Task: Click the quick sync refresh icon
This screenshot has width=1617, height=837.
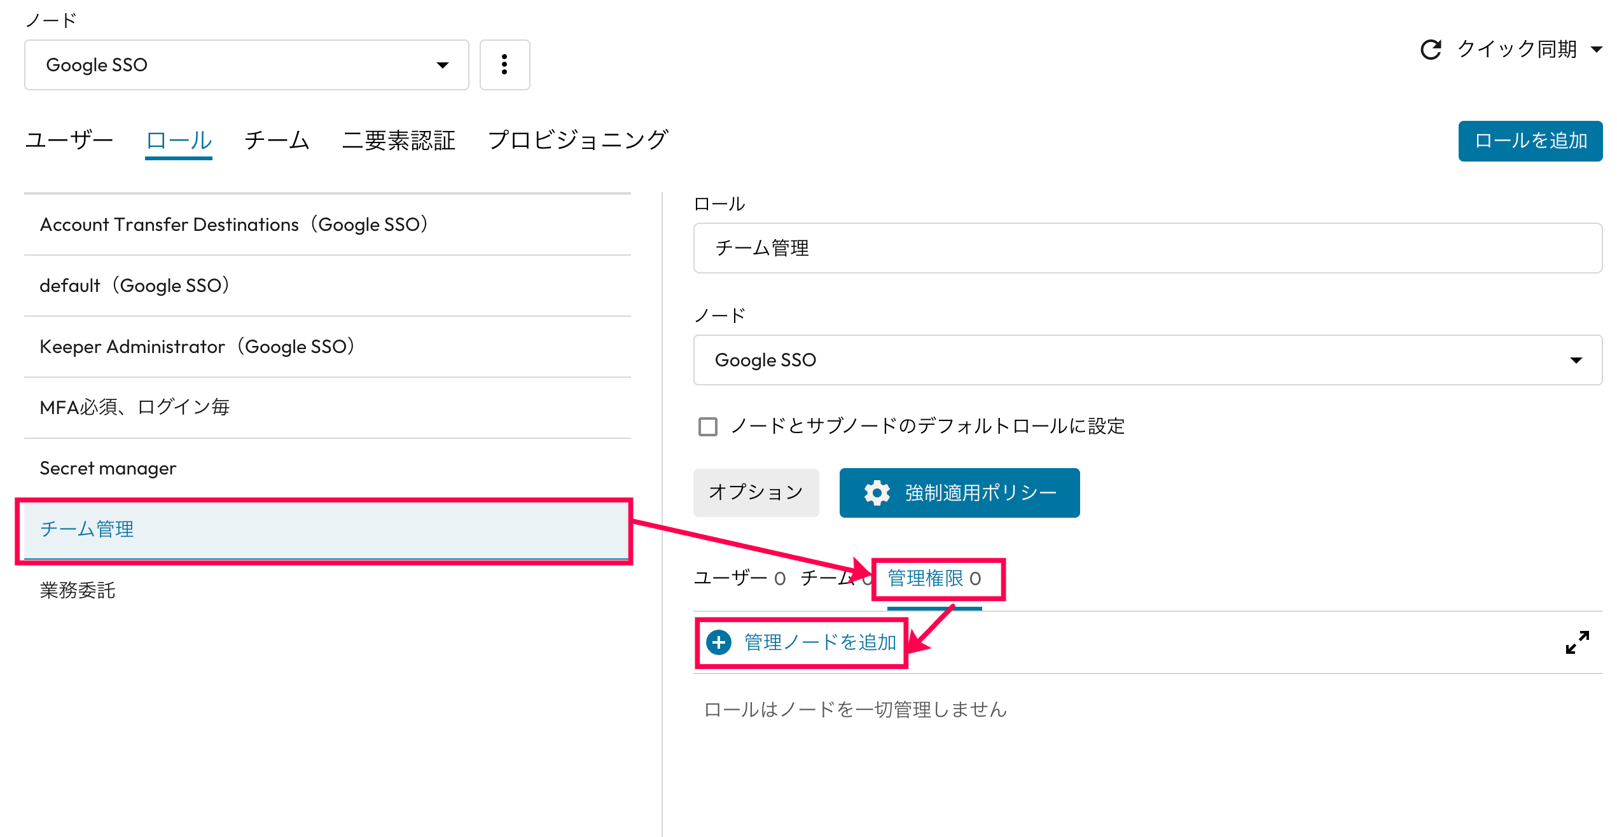Action: coord(1431,50)
